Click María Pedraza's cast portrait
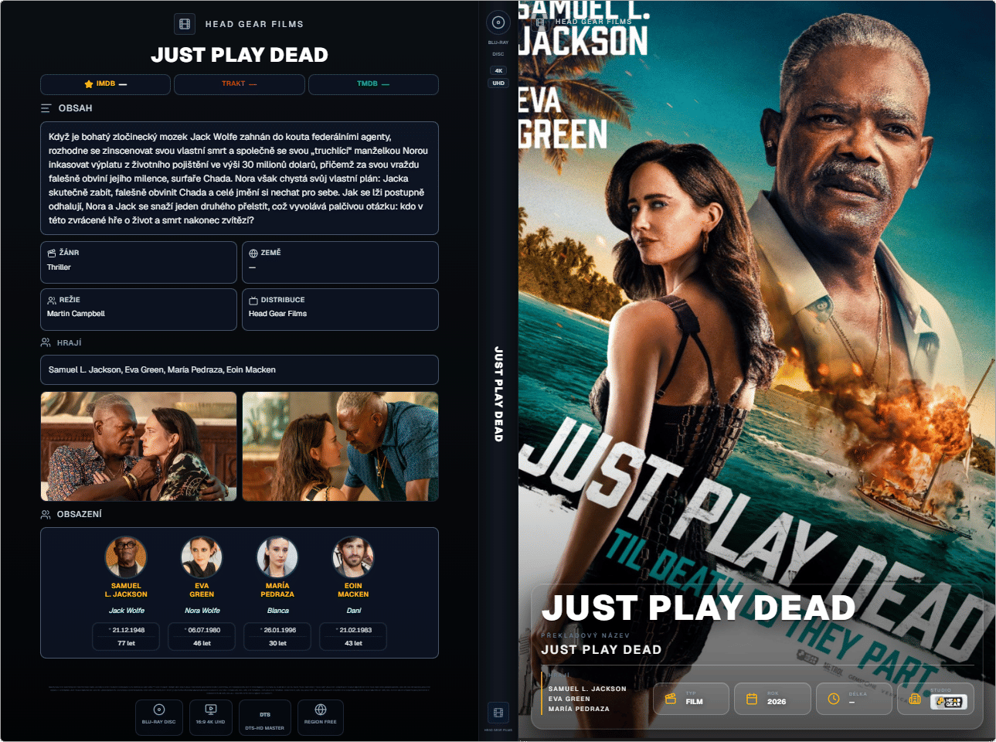Screen dimensions: 996x742 coord(277,557)
